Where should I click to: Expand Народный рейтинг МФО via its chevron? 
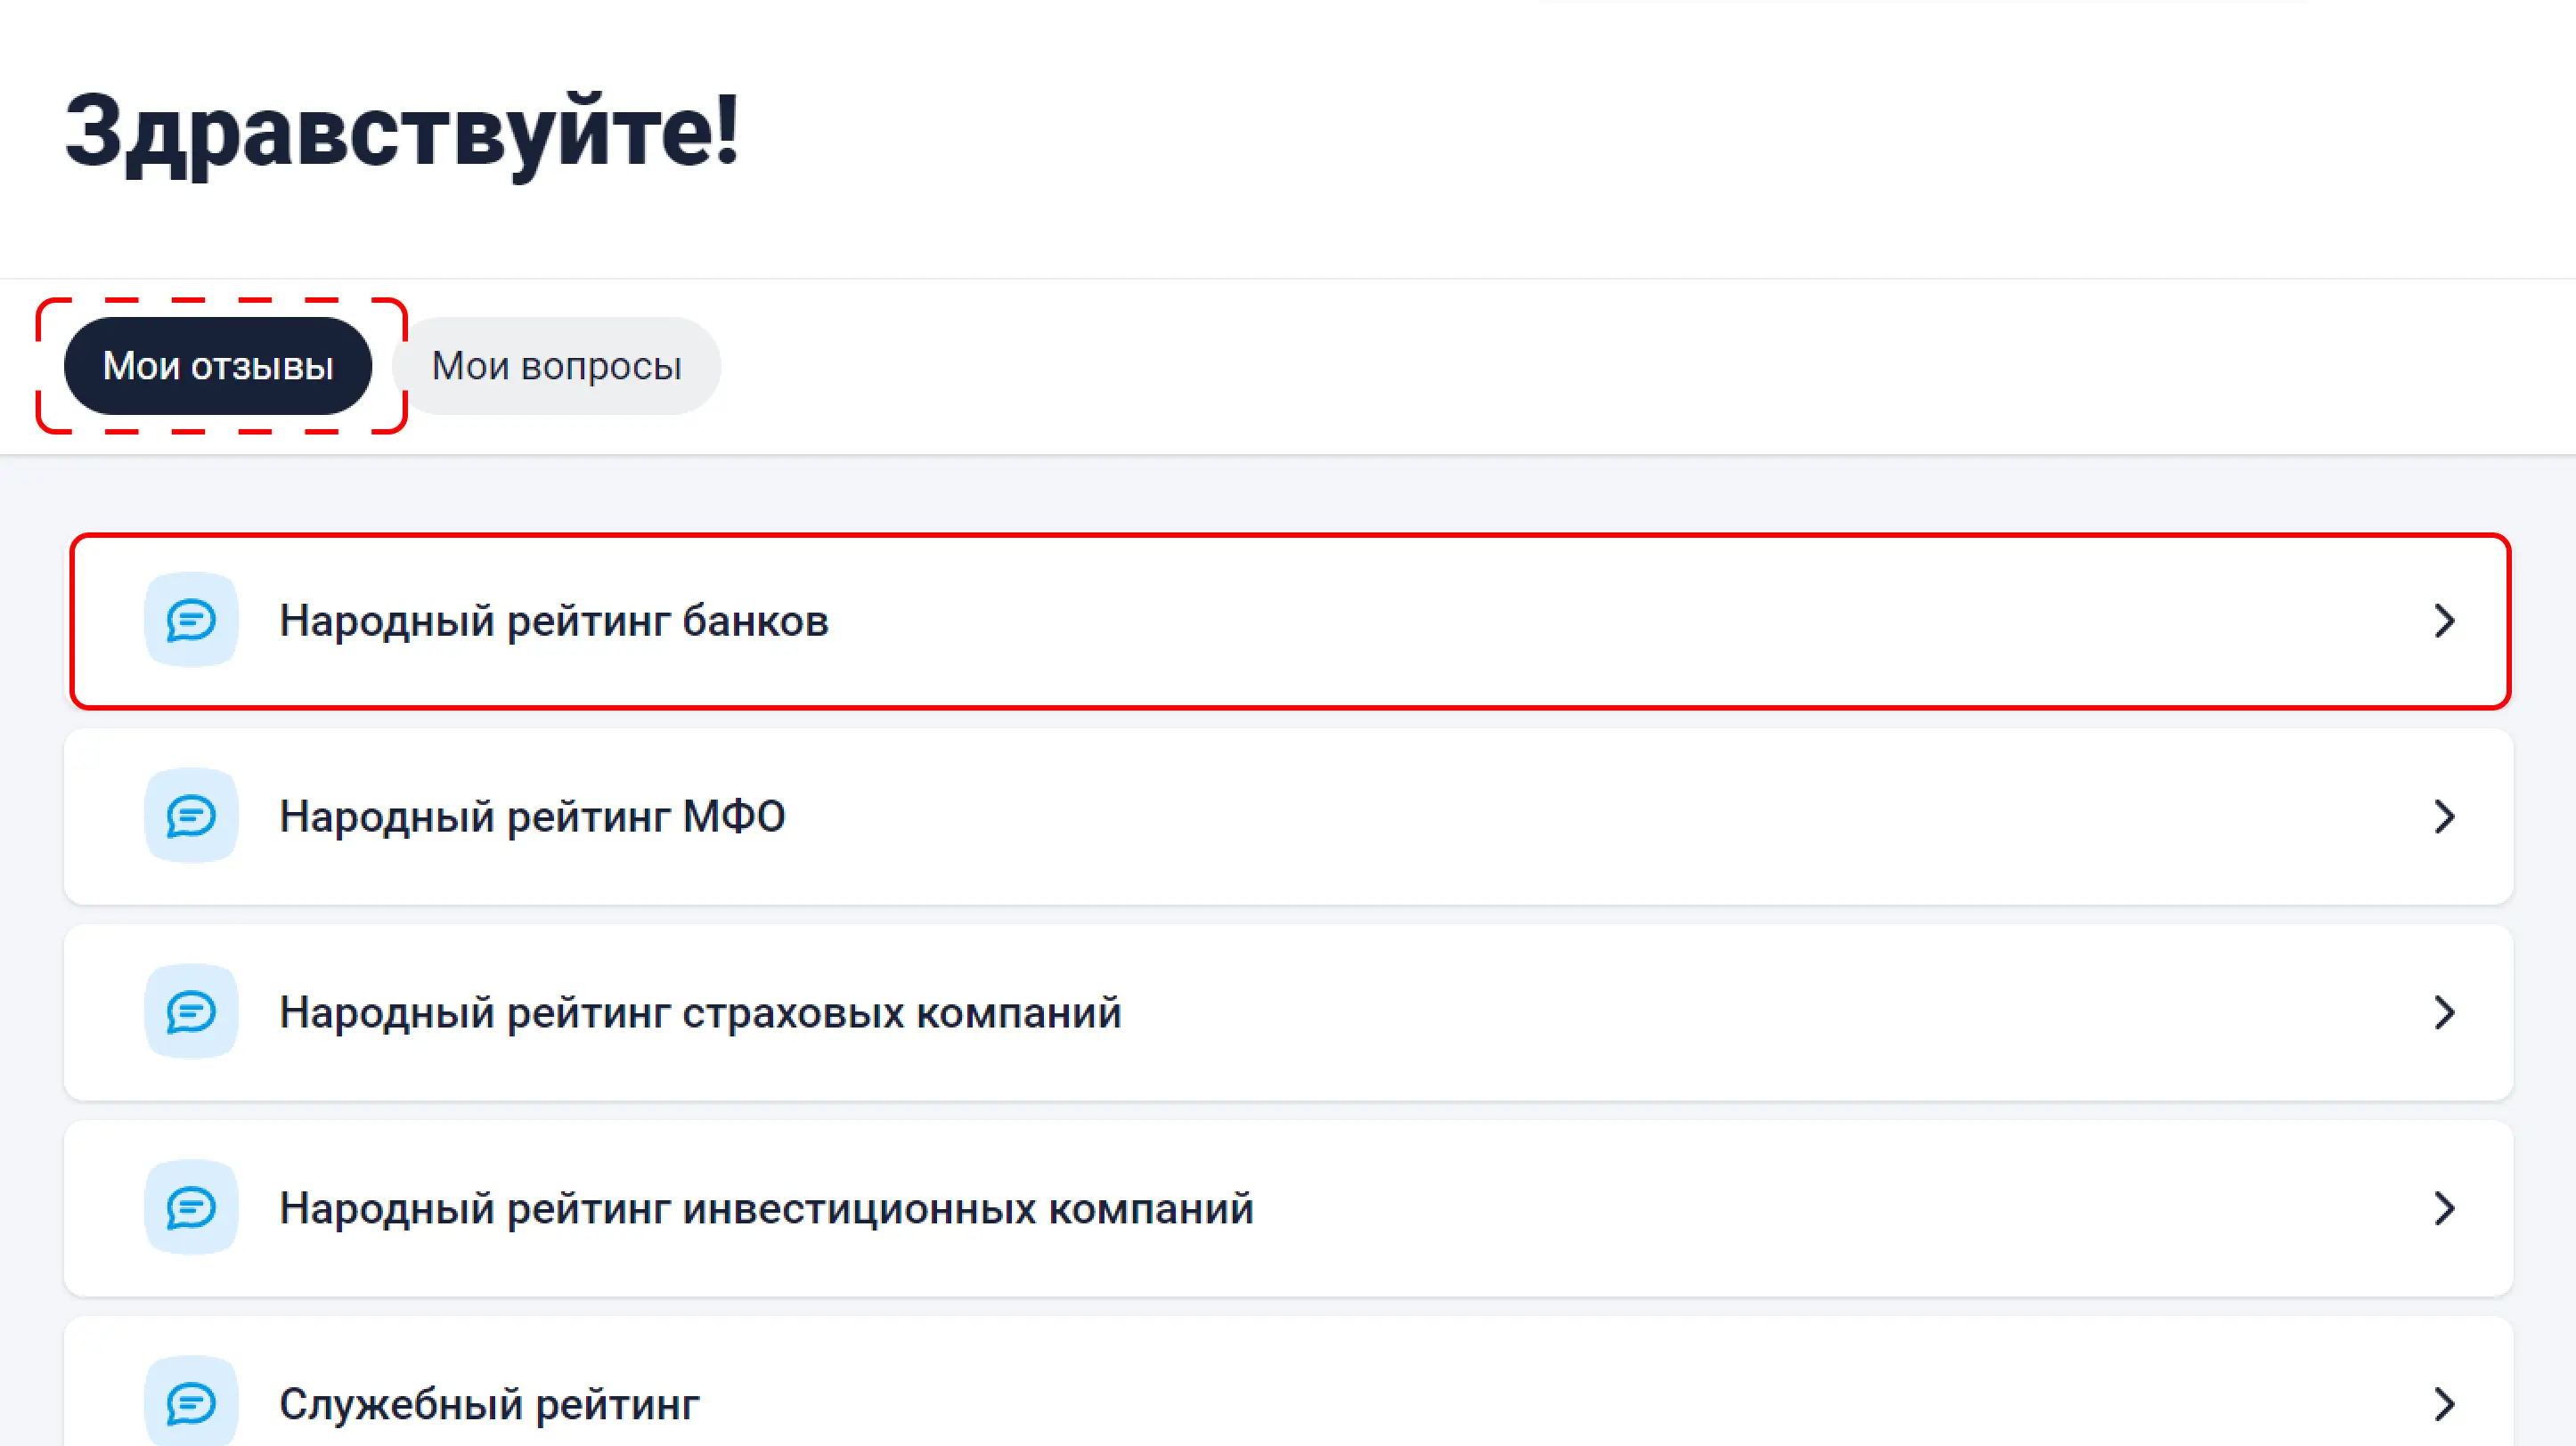click(2444, 816)
